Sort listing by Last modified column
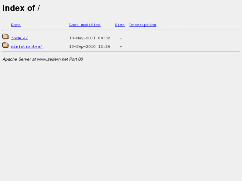Screen dimensions: 242x181 coord(85,25)
